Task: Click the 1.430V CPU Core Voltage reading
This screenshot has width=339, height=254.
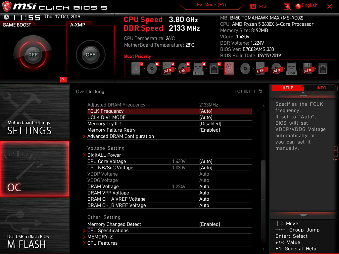Action: pos(179,161)
